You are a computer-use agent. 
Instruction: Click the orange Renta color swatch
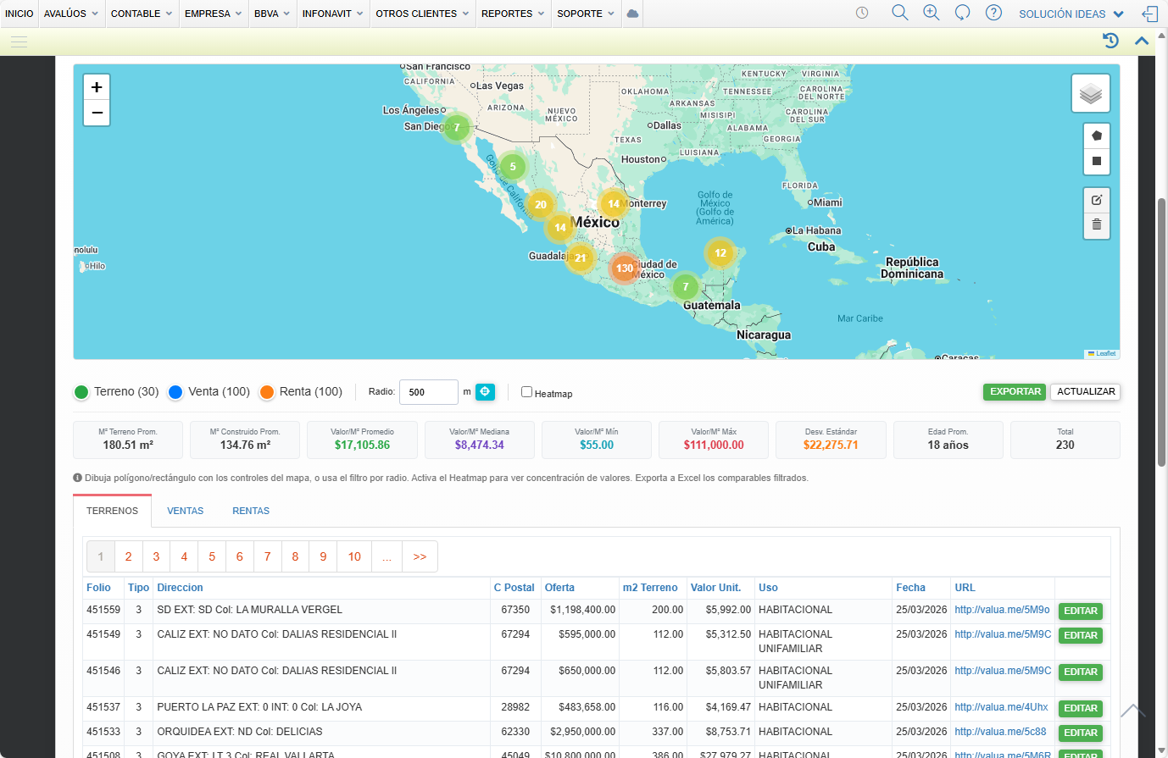coord(267,392)
